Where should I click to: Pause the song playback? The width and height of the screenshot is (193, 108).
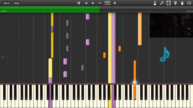point(79,3)
